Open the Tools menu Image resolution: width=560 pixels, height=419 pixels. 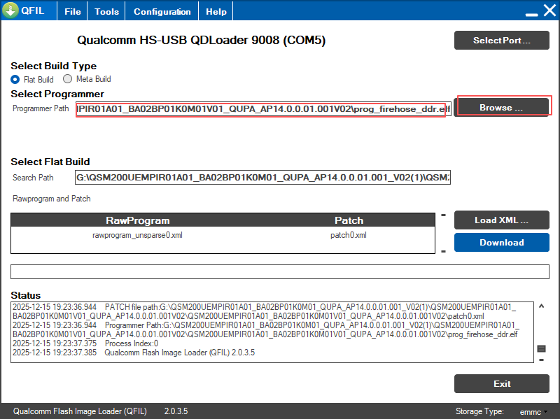(106, 12)
